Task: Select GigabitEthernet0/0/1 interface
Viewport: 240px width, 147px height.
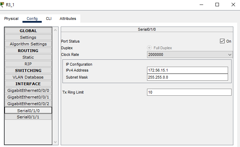Action: tap(28, 97)
